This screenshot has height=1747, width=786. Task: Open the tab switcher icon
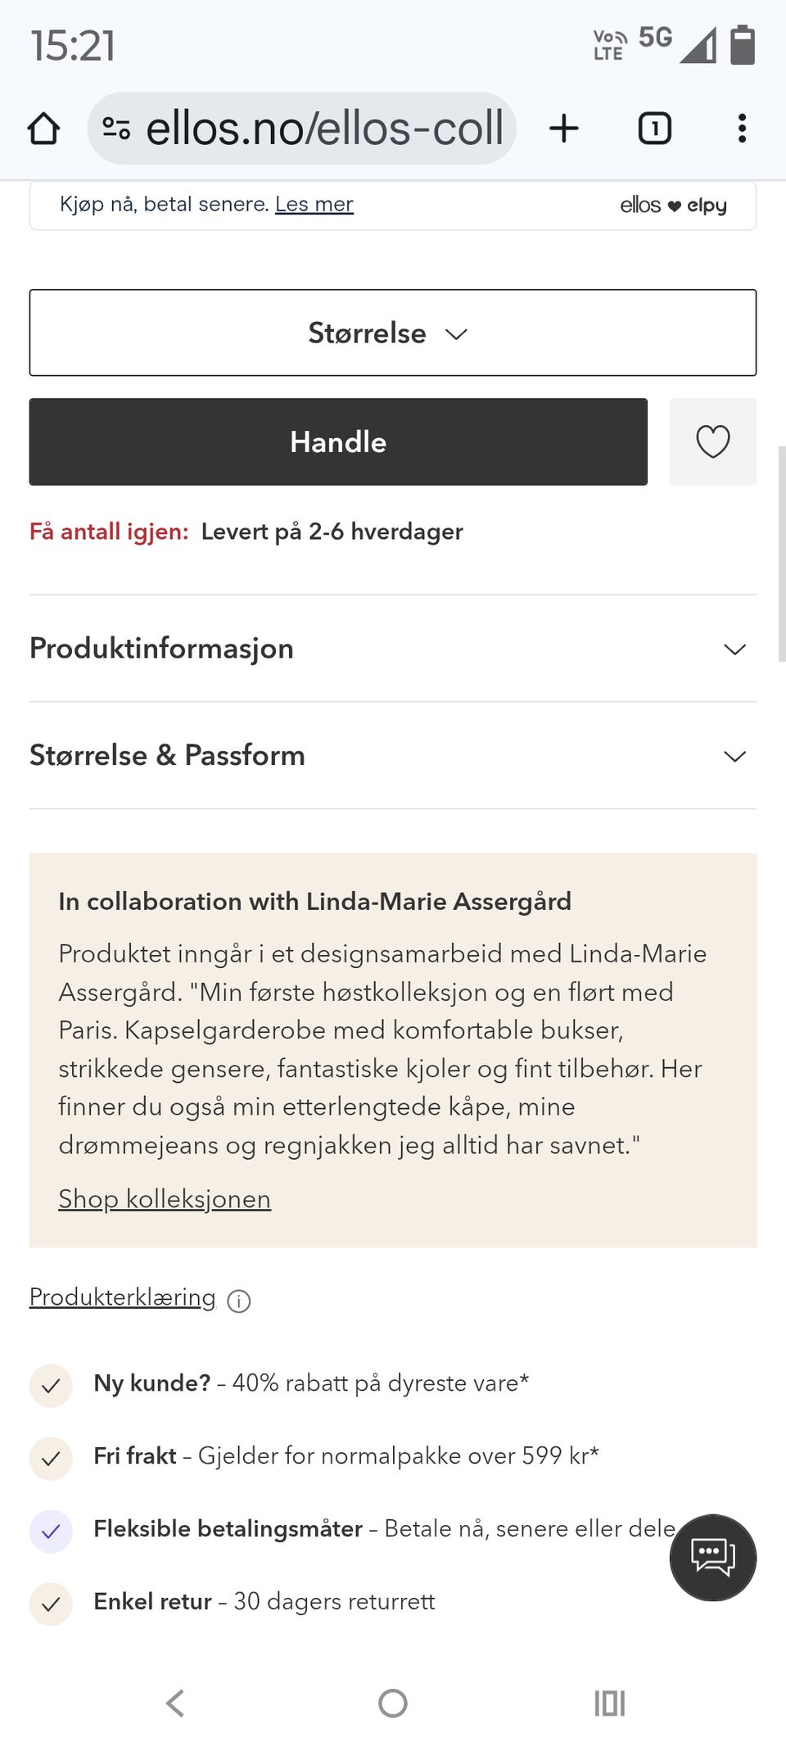coord(654,129)
